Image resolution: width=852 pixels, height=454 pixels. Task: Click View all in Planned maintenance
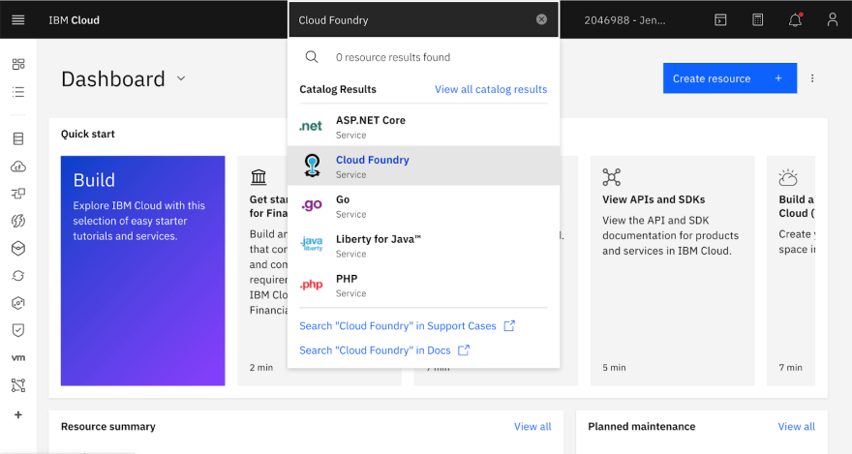(x=796, y=426)
